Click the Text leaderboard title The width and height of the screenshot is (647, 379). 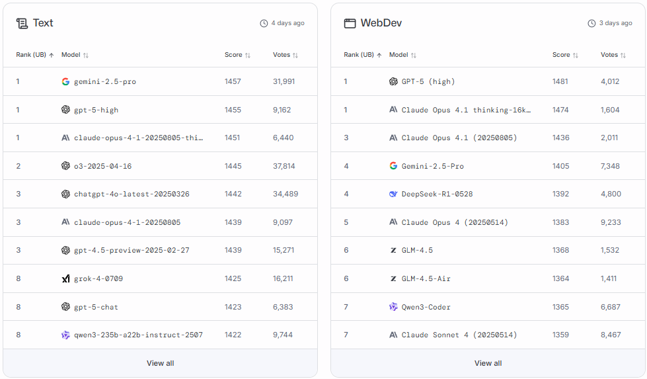point(43,23)
